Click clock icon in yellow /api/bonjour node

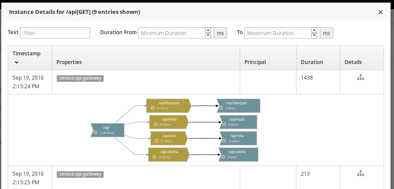click(x=153, y=108)
